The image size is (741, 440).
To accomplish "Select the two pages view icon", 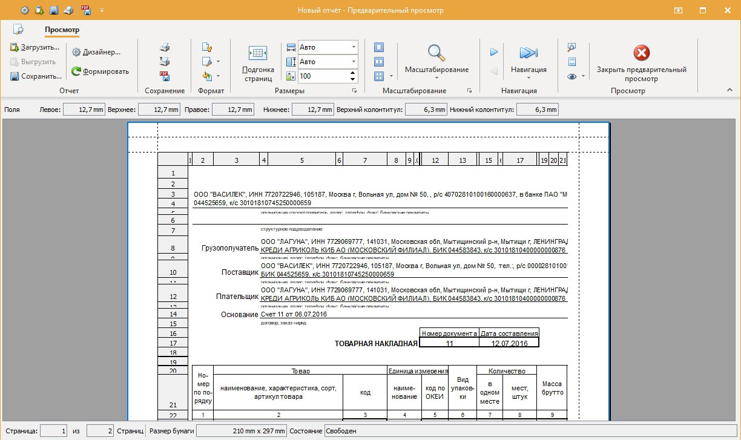I will (x=379, y=62).
